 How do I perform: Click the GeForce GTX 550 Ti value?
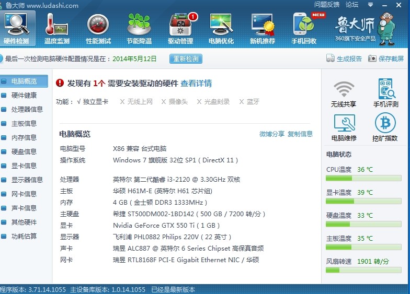166,226
